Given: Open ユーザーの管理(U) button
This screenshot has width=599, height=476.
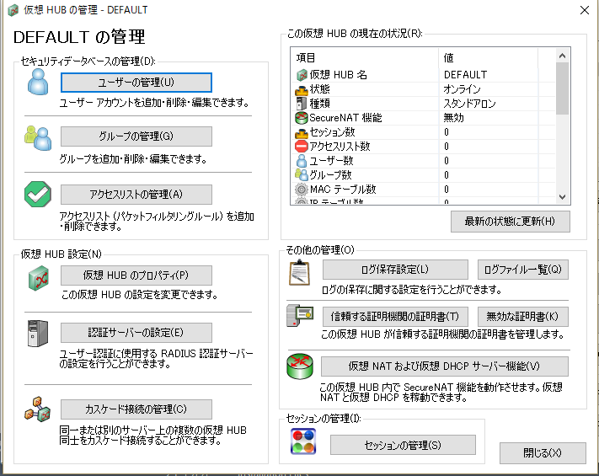Looking at the screenshot, I should 136,83.
